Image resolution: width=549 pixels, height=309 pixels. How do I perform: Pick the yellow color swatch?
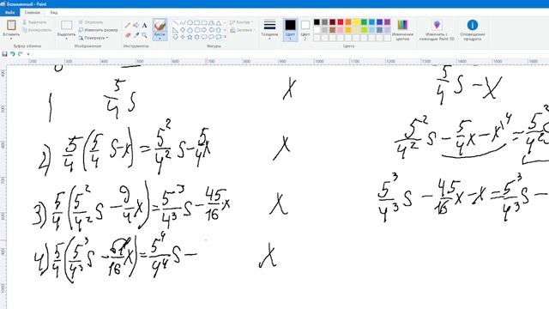click(x=356, y=22)
